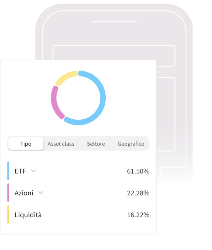Click the 61.50% ETF percentage
The width and height of the screenshot is (212, 250).
(x=138, y=171)
